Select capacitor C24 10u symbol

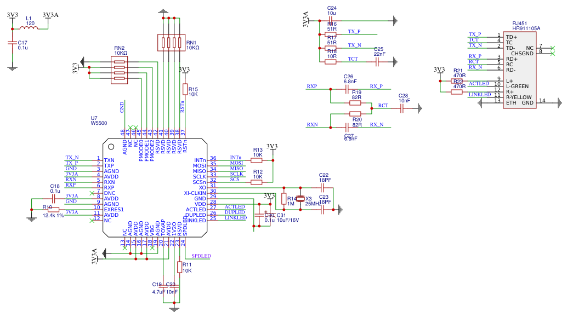(x=331, y=21)
